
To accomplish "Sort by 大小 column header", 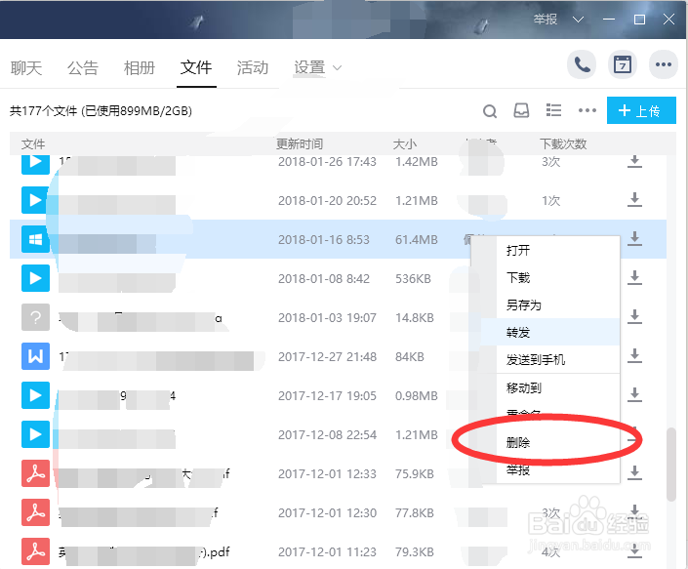I will [x=404, y=143].
